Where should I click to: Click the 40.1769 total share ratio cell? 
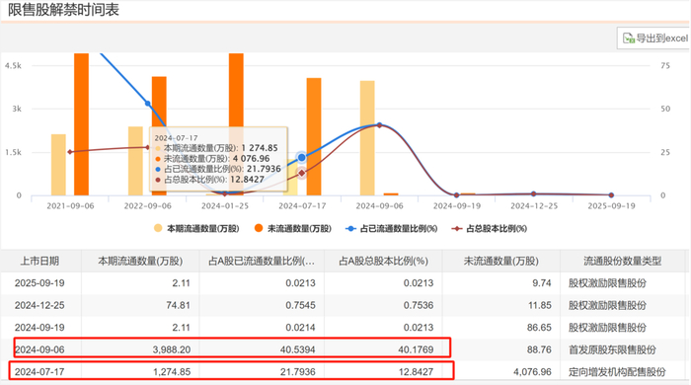pos(416,349)
